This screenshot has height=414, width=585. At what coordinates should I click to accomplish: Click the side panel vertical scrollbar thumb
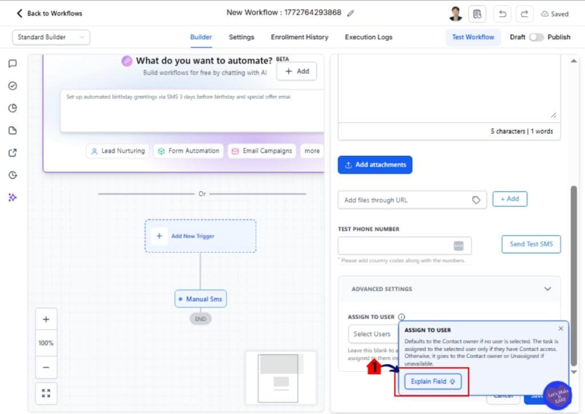pos(574,276)
